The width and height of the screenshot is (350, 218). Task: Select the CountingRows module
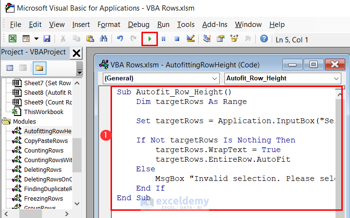[44, 150]
